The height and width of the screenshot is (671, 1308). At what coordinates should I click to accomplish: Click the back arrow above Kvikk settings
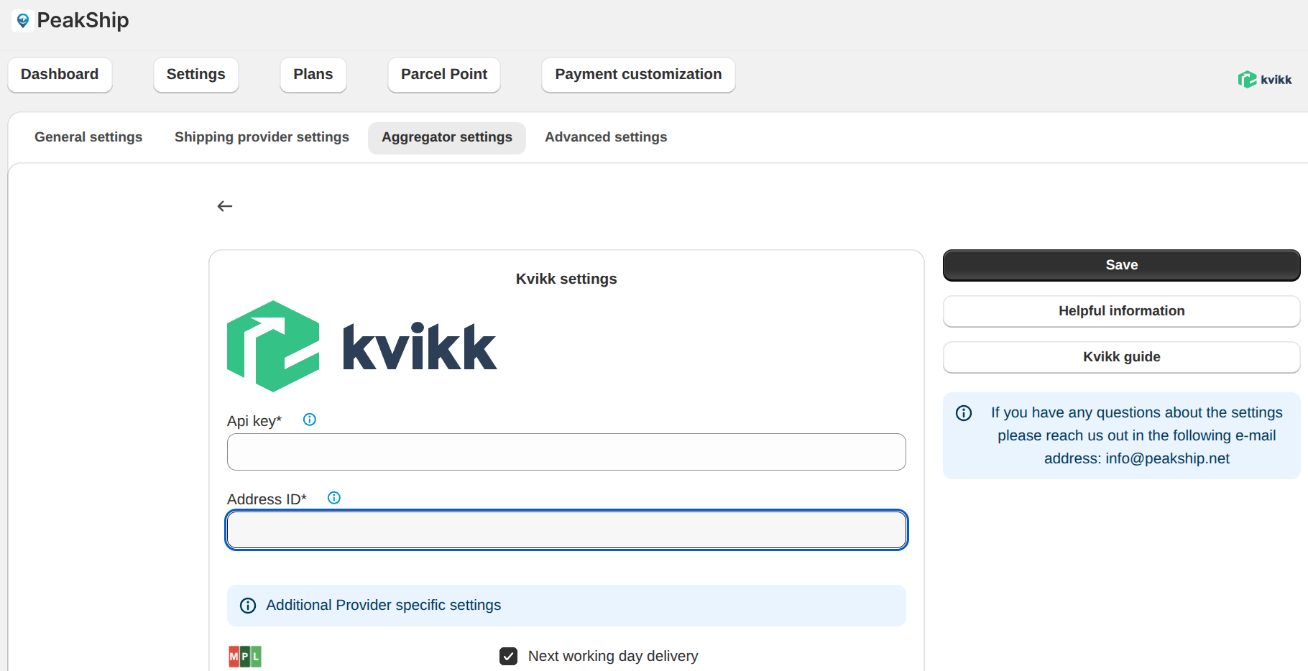(x=224, y=206)
